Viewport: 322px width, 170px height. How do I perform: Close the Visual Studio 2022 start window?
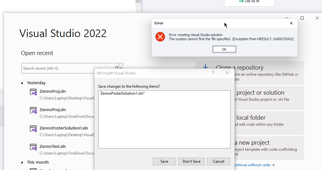click(317, 18)
